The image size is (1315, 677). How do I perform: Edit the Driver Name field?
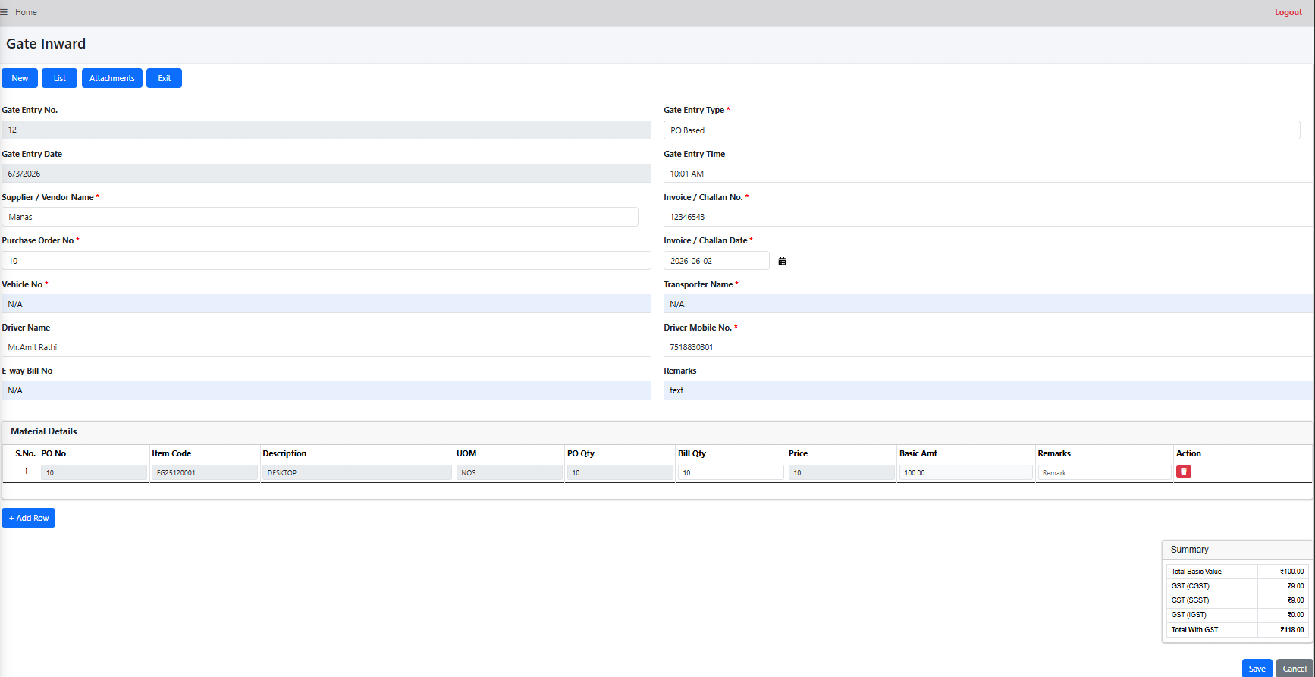coord(326,347)
